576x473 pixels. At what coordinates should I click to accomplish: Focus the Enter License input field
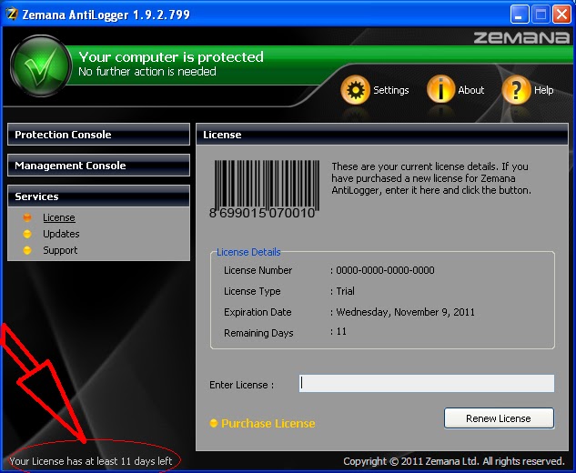pos(427,383)
